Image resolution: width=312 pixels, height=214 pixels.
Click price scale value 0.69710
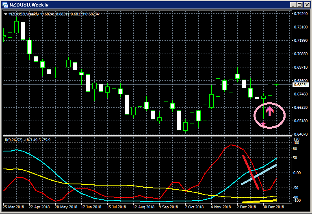[x=301, y=67]
